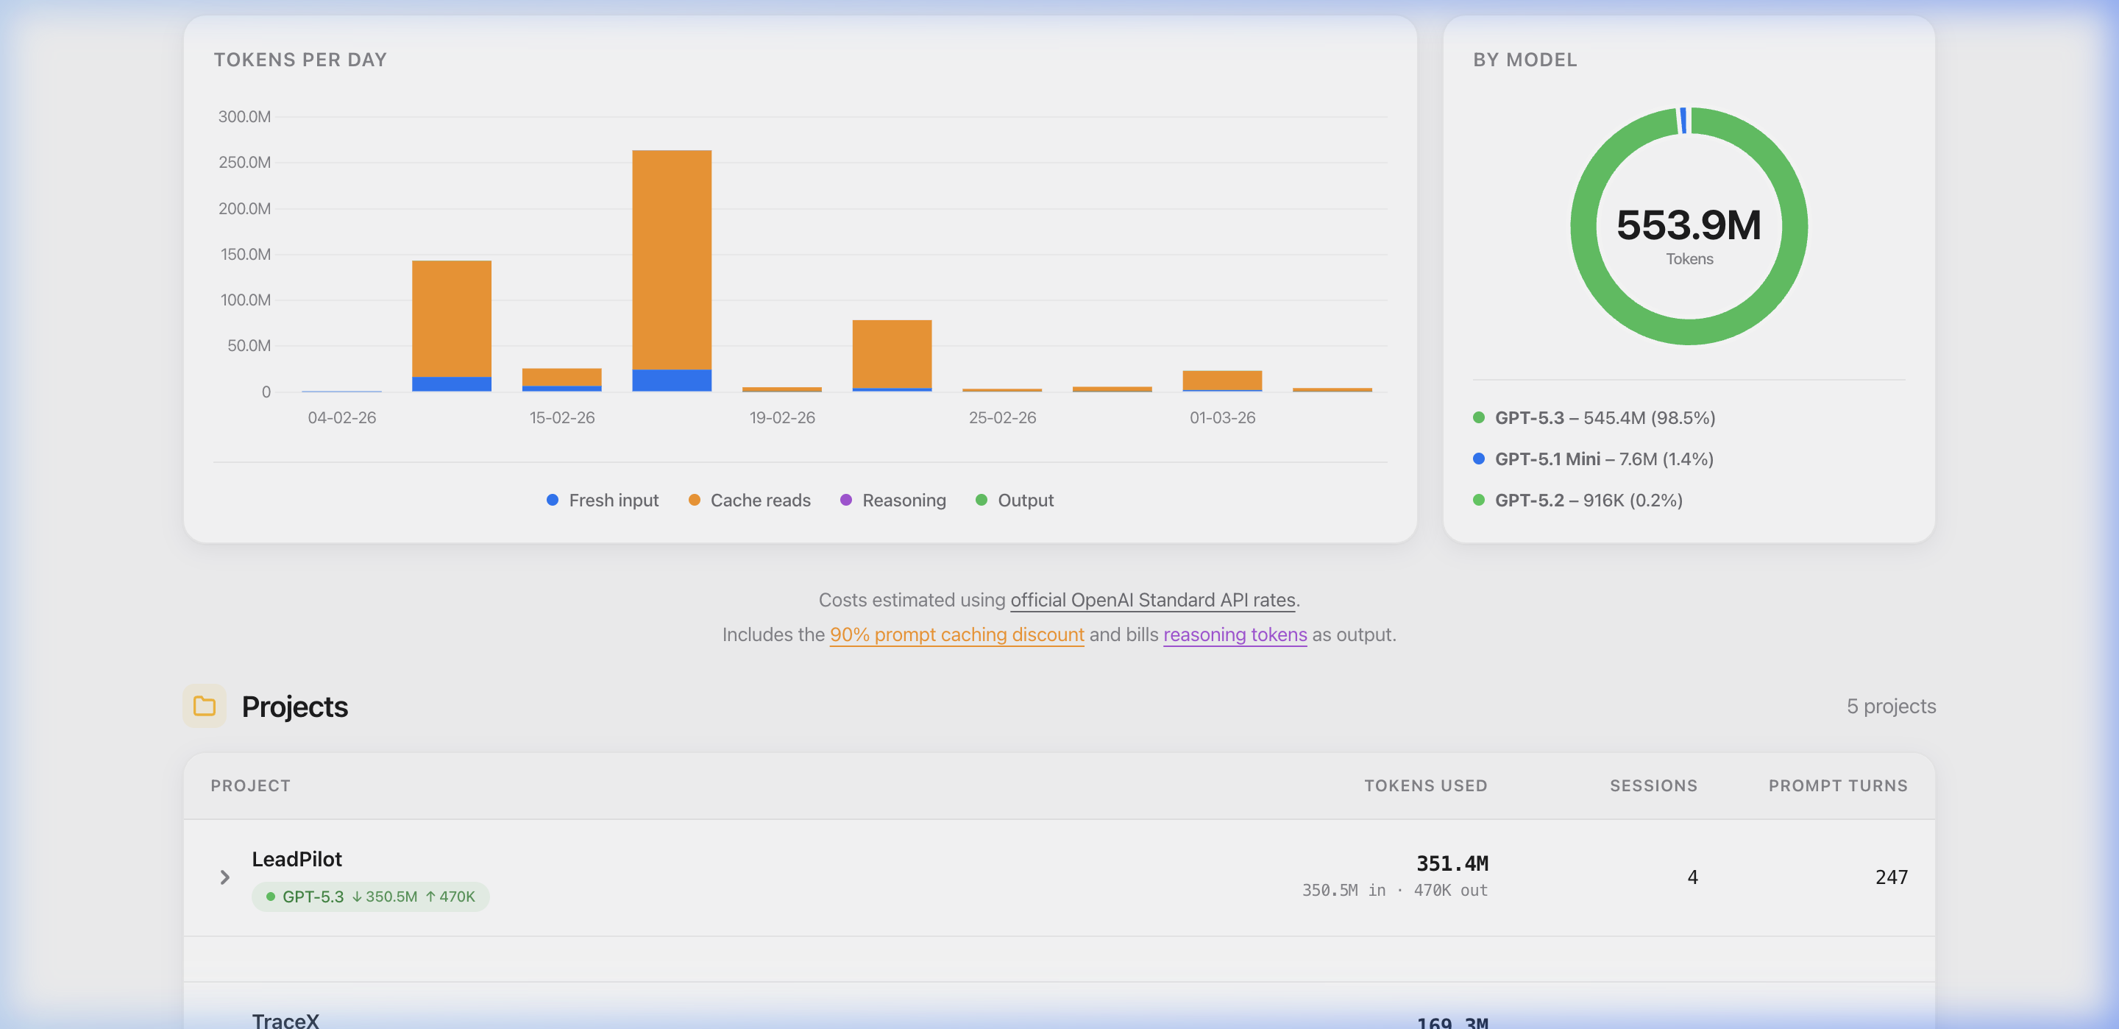Open the TraceX project row
This screenshot has height=1029, width=2119.
click(285, 1020)
